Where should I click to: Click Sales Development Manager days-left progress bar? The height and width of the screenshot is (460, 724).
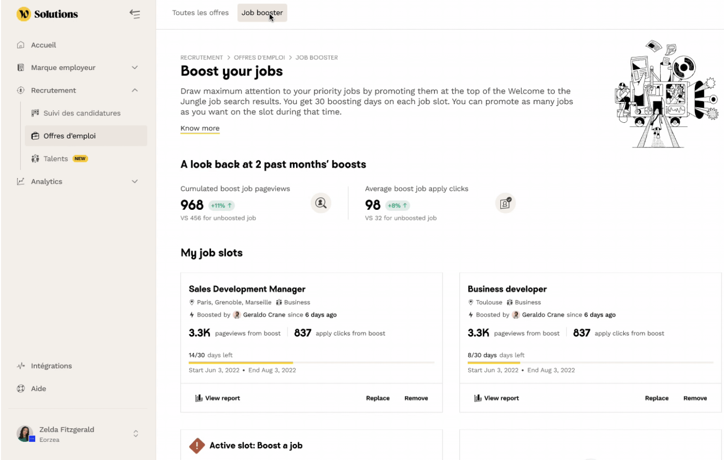pos(311,362)
